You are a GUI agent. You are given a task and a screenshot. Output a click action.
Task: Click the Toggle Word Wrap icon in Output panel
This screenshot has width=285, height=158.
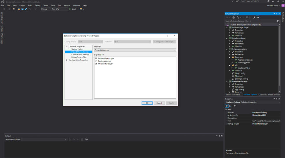coord(86,139)
